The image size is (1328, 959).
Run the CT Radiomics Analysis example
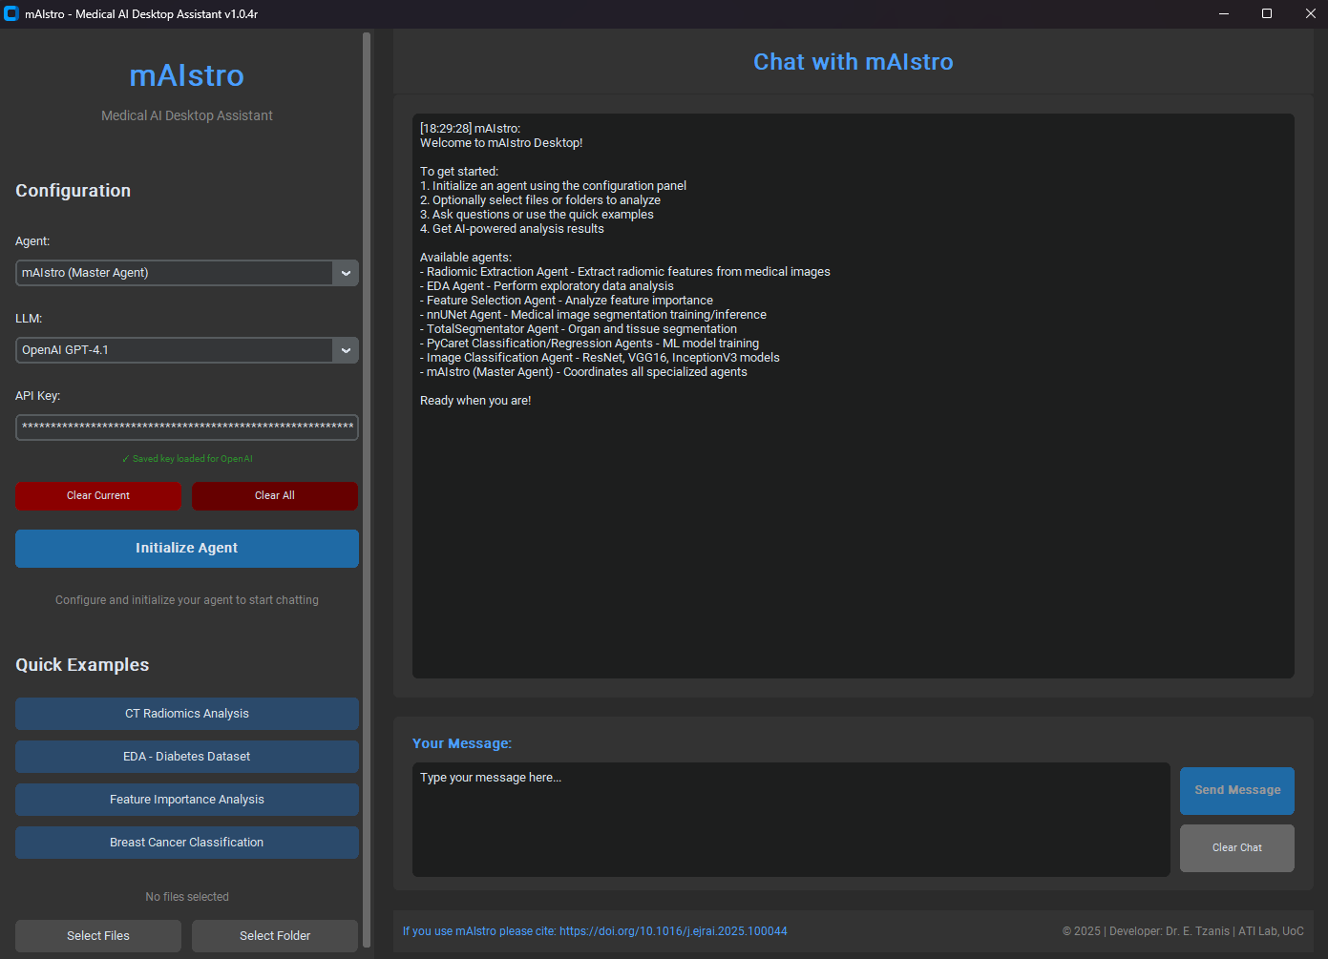pyautogui.click(x=187, y=714)
